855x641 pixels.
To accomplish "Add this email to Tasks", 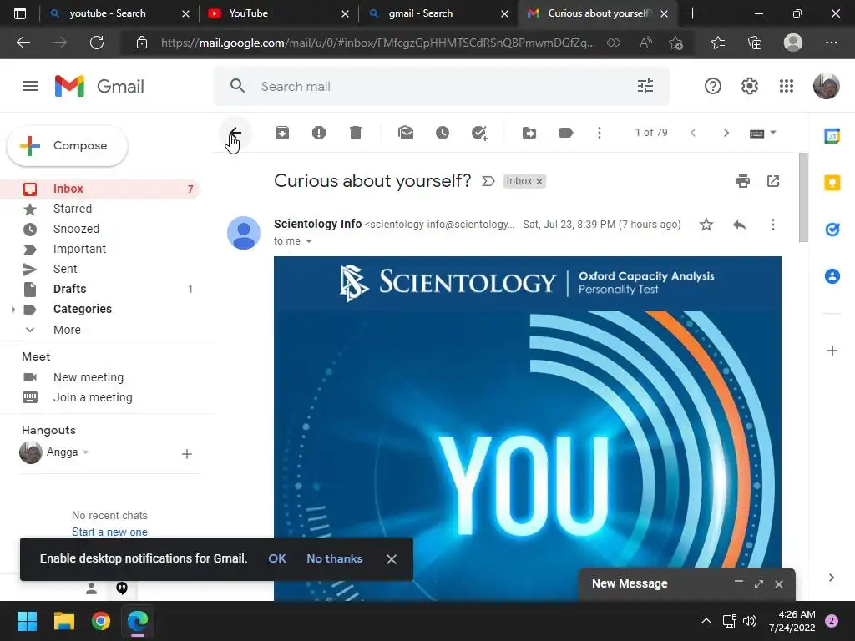I will (x=479, y=133).
